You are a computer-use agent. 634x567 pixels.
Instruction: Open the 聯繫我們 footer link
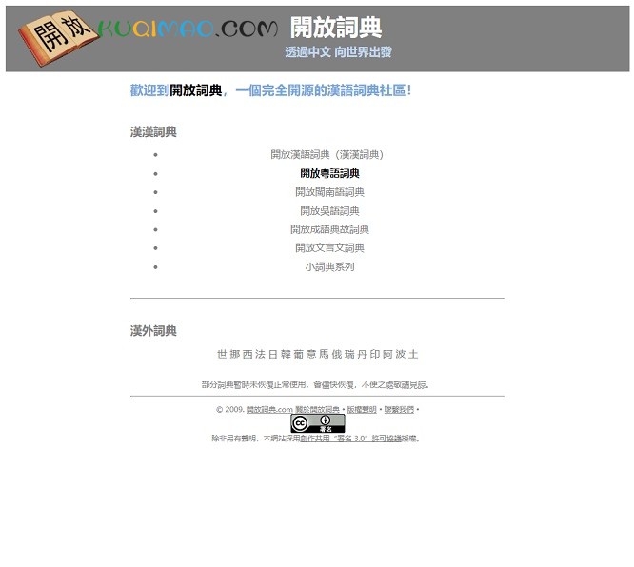click(x=399, y=410)
